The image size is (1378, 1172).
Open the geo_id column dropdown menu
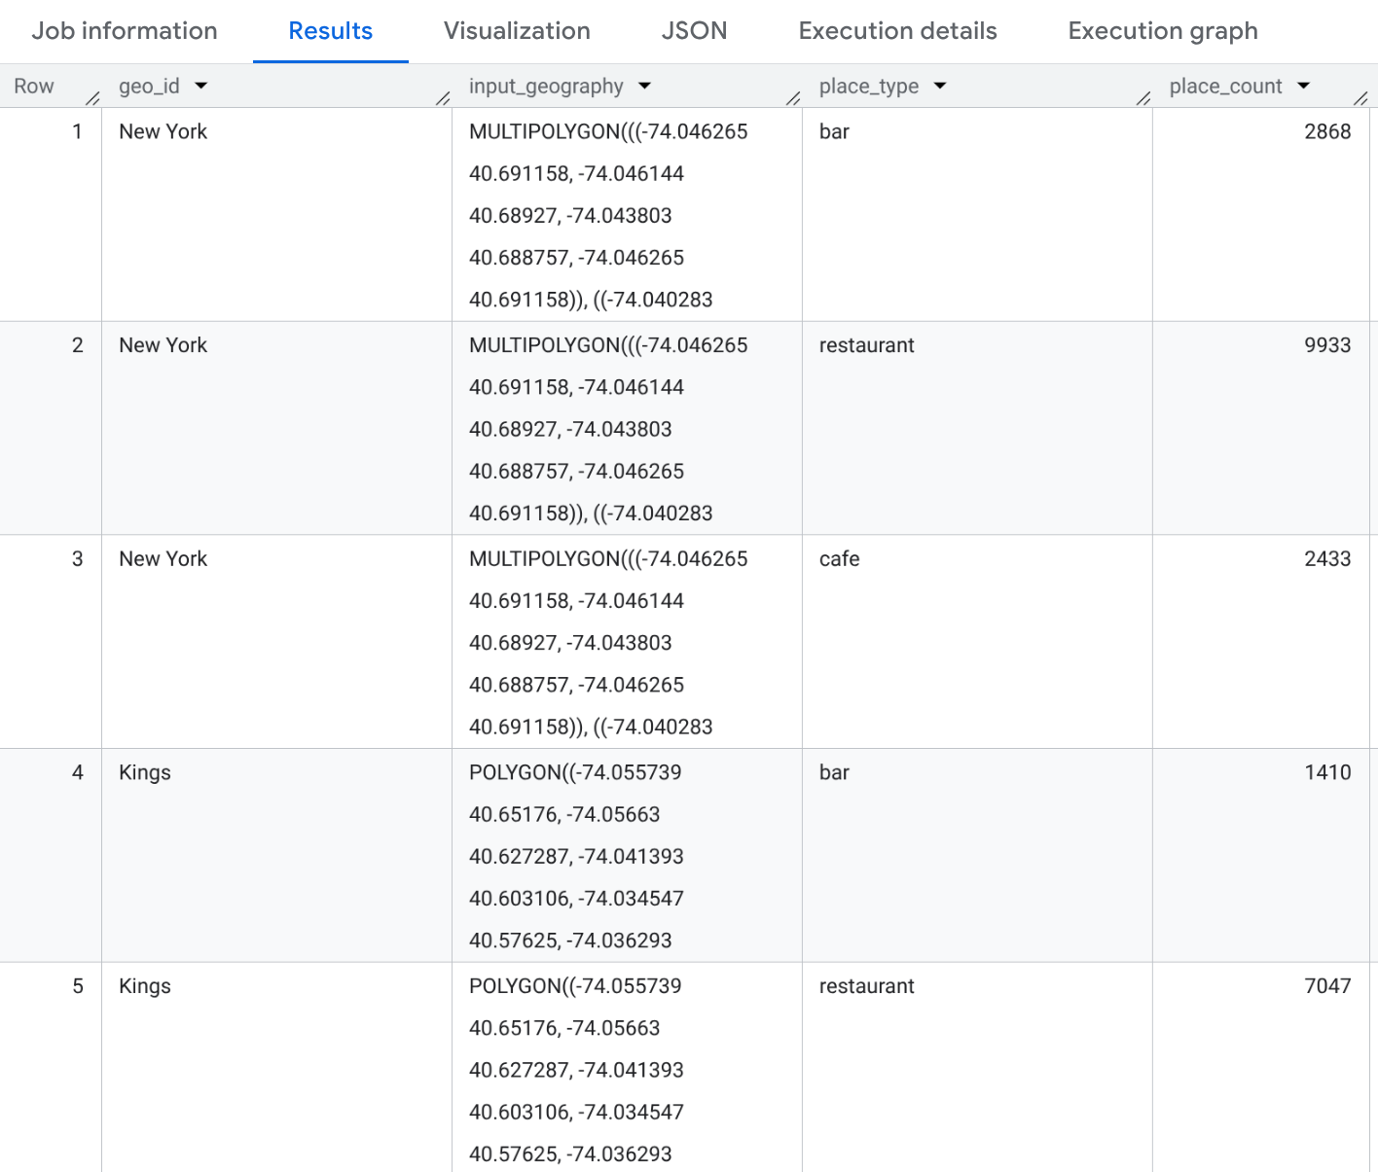[201, 86]
